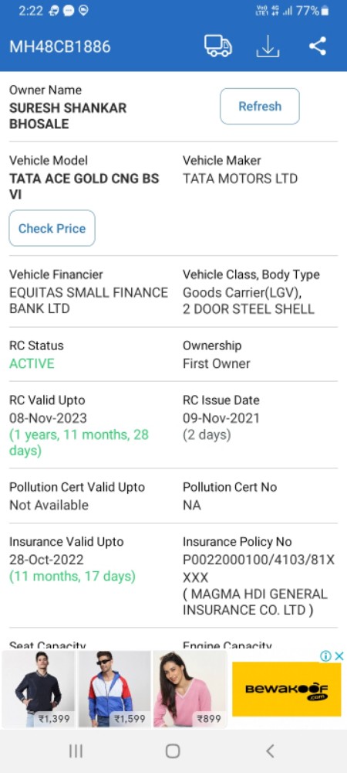Close the Bewakoof advertisement
Viewport: 347px width, 773px height.
pos(339,656)
